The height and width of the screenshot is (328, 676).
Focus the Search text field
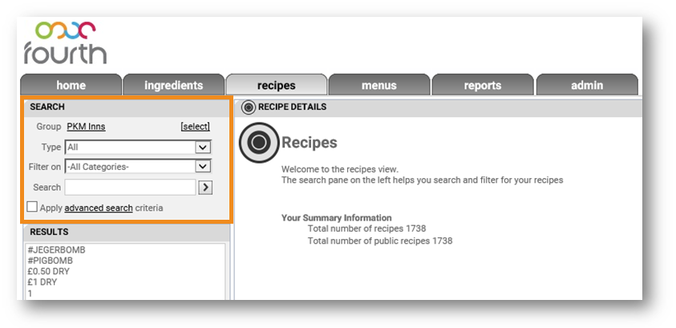pyautogui.click(x=130, y=187)
